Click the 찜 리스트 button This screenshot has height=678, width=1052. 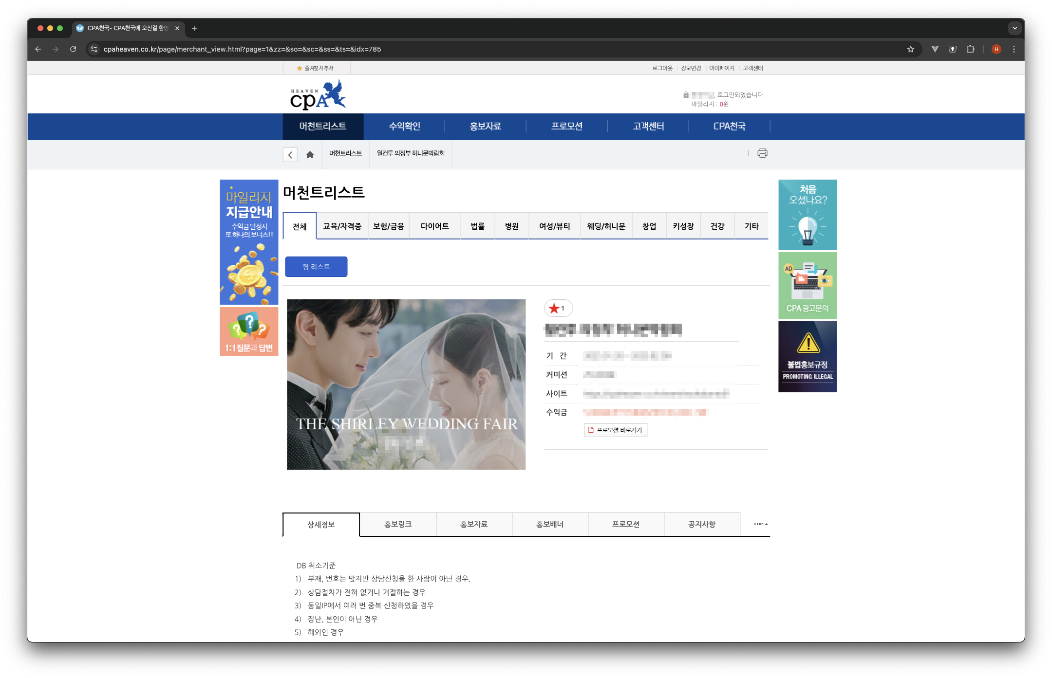[316, 267]
